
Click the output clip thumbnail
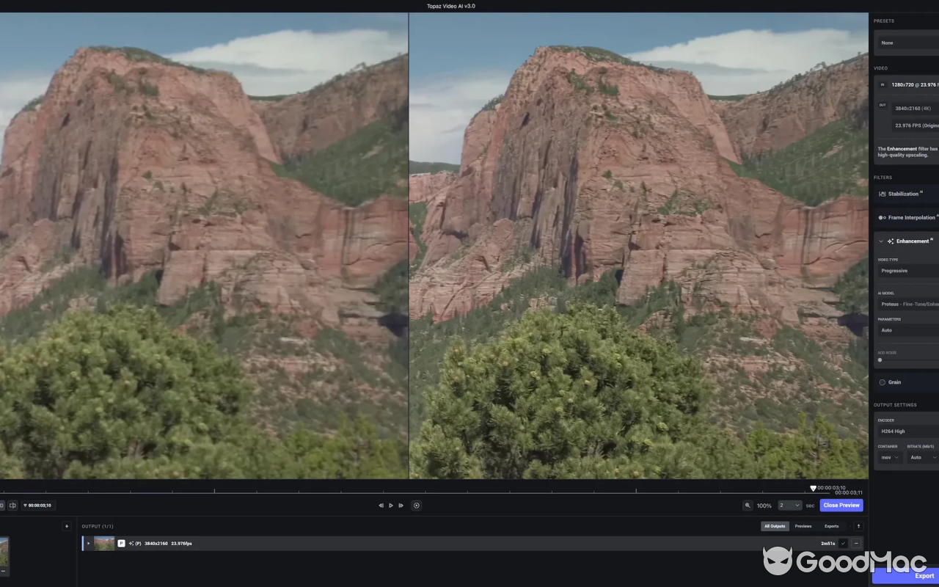pos(103,543)
